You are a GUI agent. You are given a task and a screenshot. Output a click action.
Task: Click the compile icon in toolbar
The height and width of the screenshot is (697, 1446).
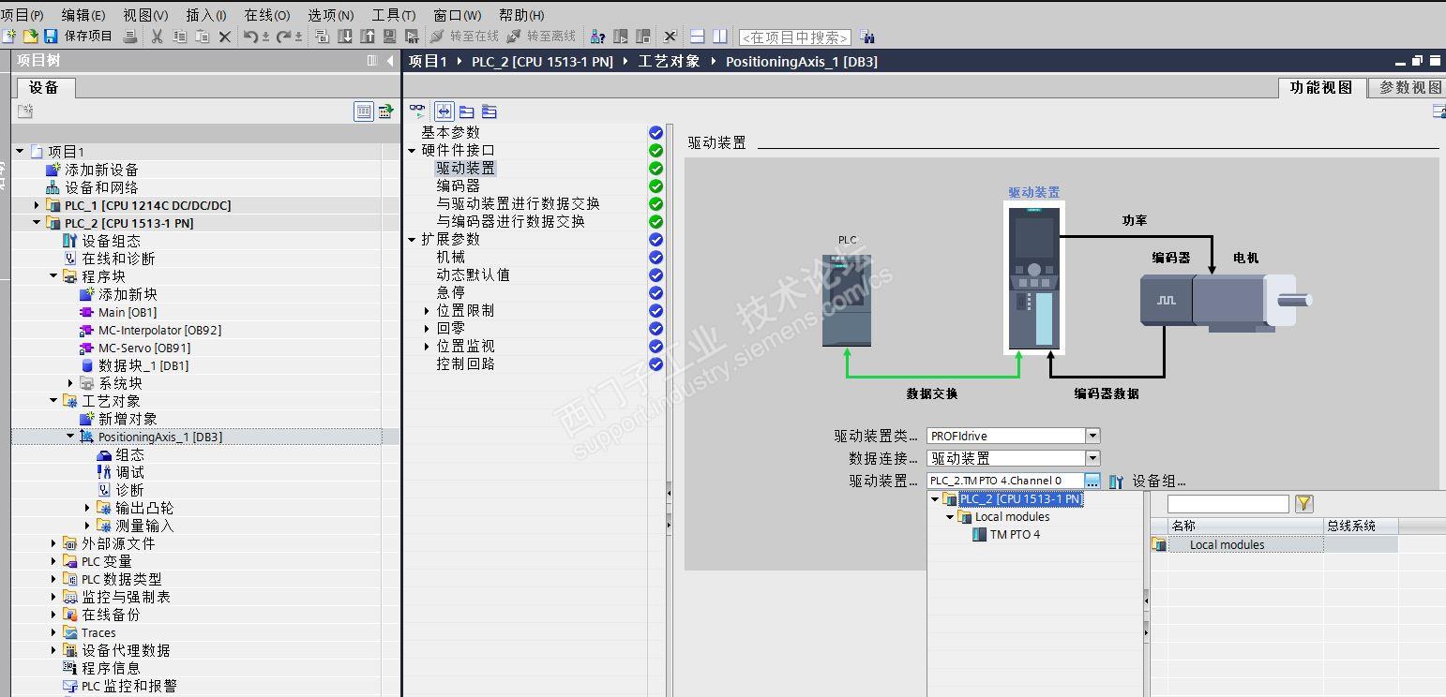(x=322, y=37)
